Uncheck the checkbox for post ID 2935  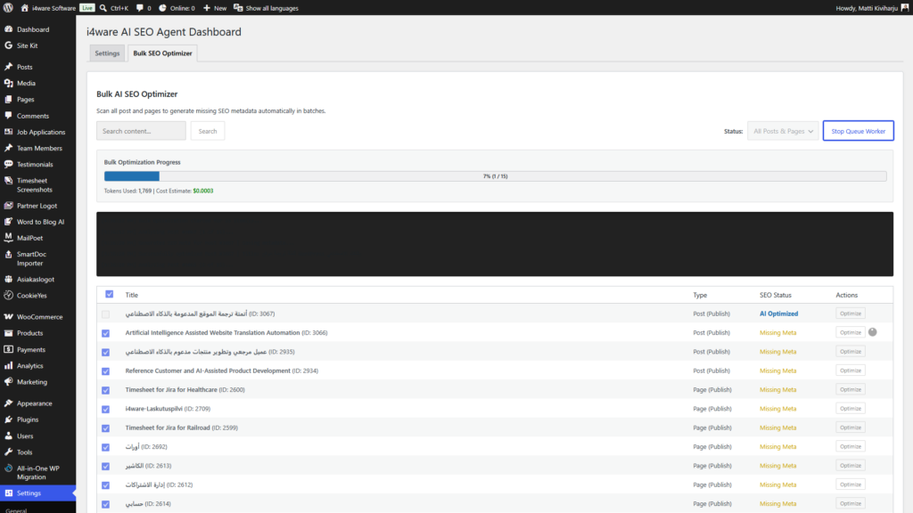[105, 353]
